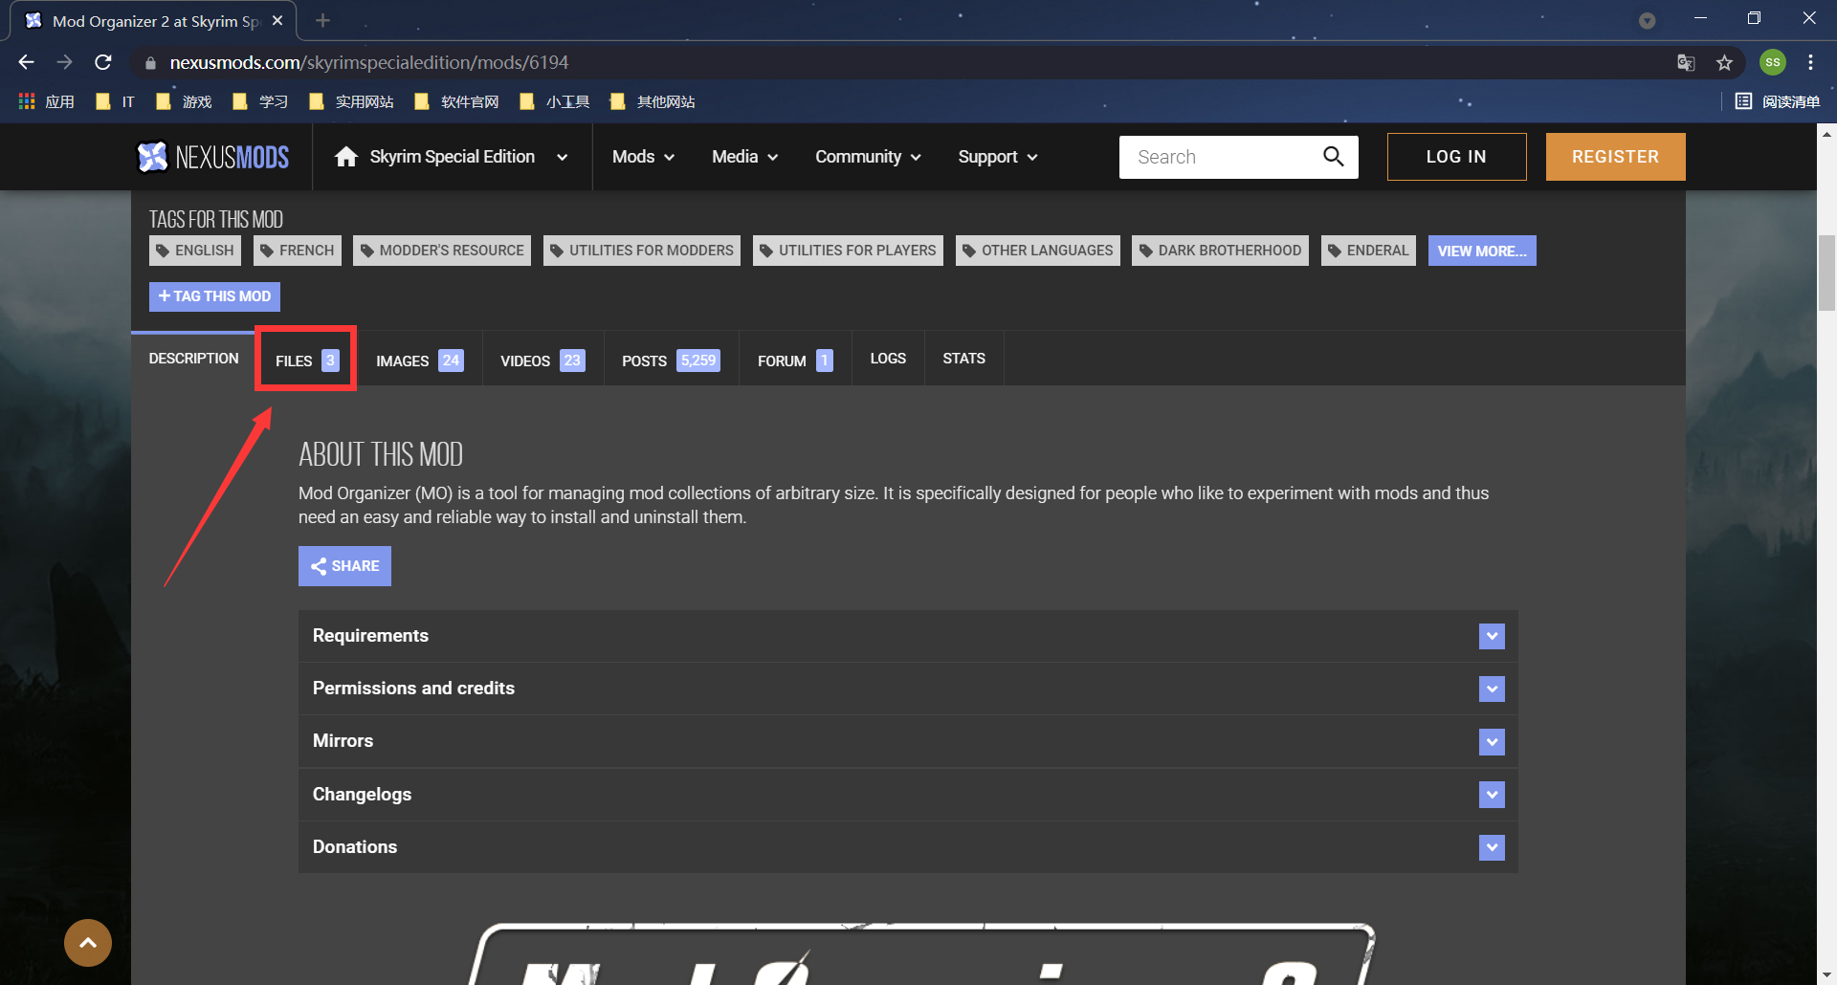Screen dimensions: 1837x985
Task: Expand the Donations section
Action: point(1490,846)
